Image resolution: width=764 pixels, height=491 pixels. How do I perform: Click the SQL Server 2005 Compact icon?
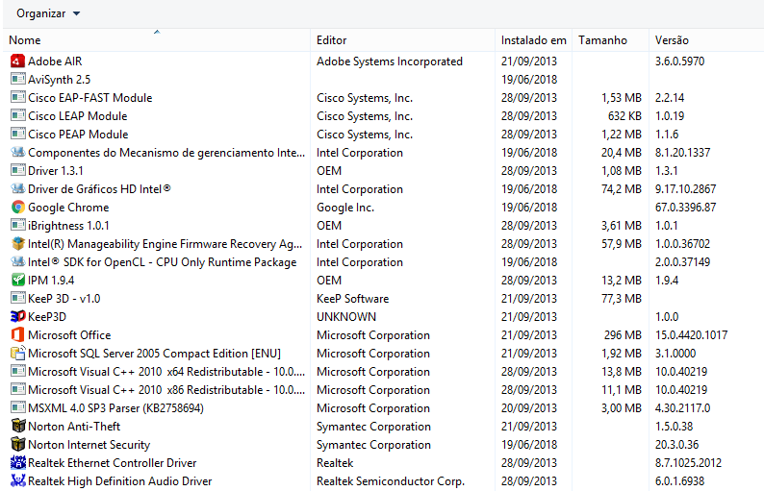[17, 354]
